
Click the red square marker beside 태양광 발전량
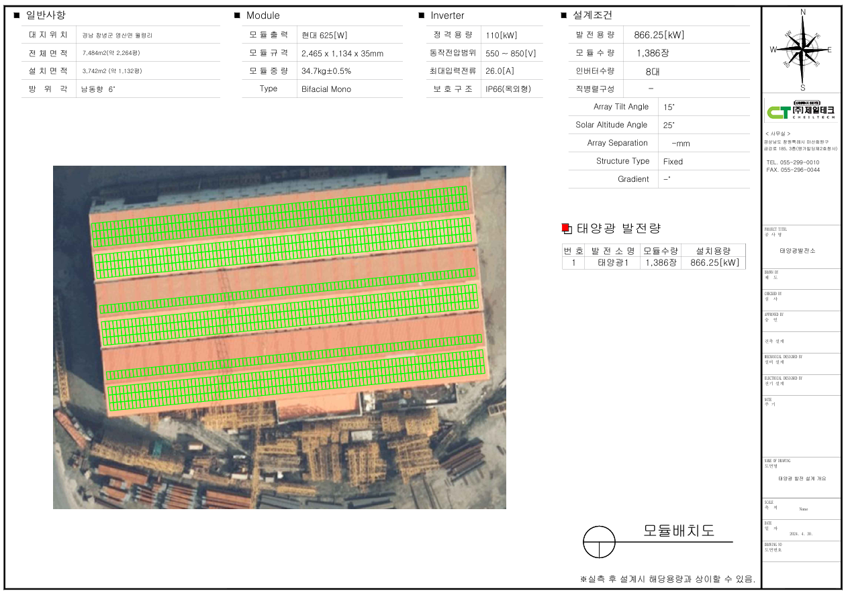[x=565, y=228]
